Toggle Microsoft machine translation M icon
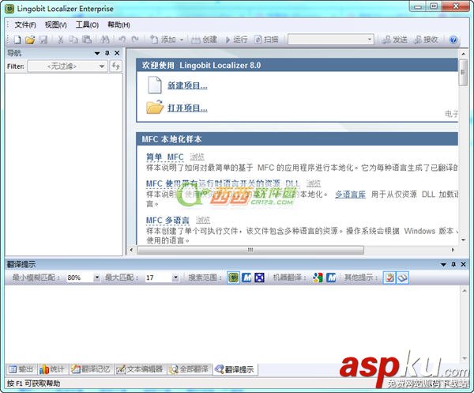Viewport: 474px width, 393px height. 331,278
